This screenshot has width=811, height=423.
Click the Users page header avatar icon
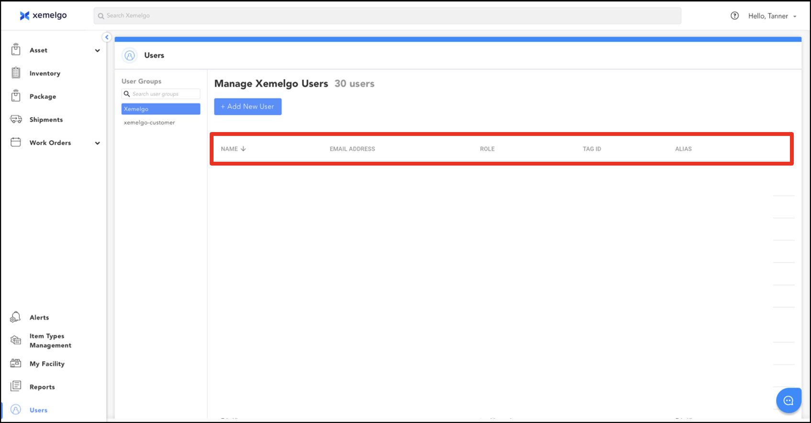tap(130, 56)
